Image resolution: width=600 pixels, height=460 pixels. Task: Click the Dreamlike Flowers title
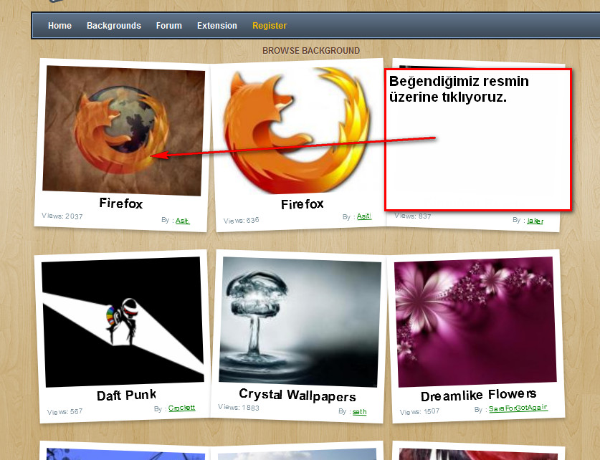pyautogui.click(x=478, y=395)
